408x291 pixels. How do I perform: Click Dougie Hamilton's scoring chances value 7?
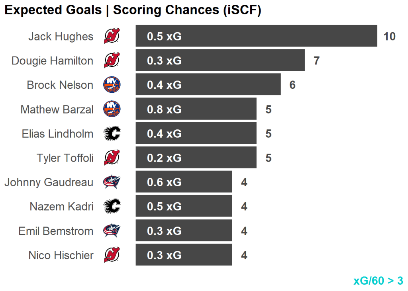(316, 61)
